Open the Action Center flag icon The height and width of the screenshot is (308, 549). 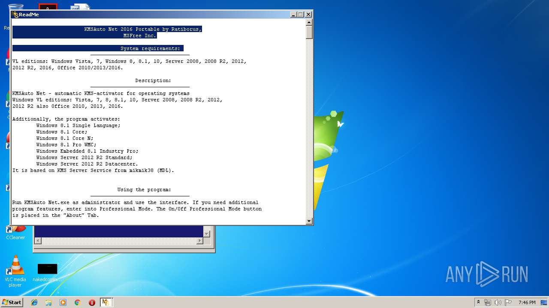[x=508, y=302]
